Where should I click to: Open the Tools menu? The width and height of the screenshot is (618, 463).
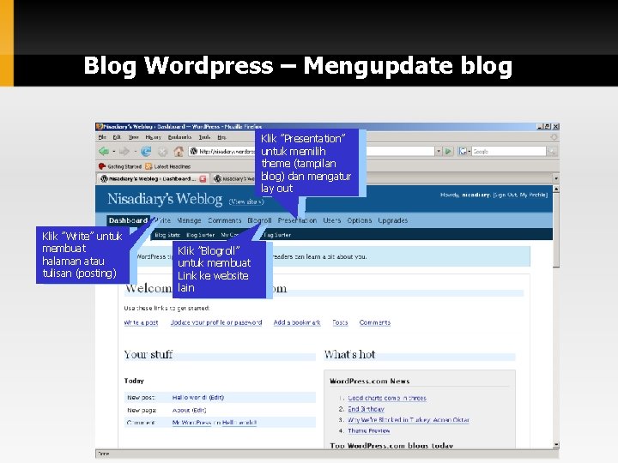(x=204, y=137)
